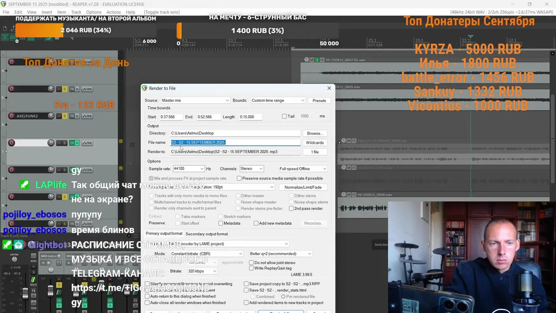Arm selected track 7 for recording
This screenshot has width=556, height=313.
click(12, 143)
